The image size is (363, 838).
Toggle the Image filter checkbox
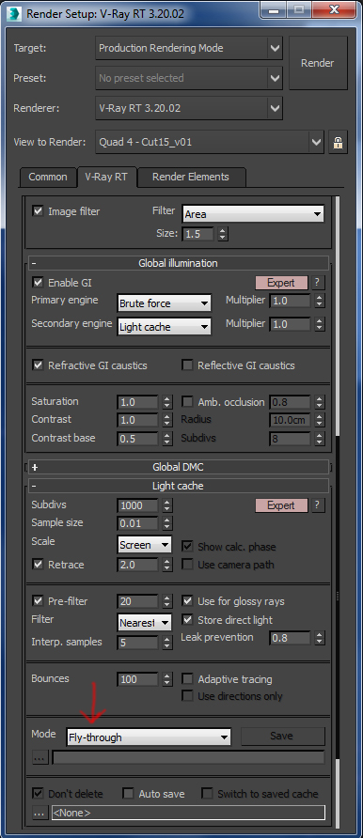pyautogui.click(x=38, y=211)
